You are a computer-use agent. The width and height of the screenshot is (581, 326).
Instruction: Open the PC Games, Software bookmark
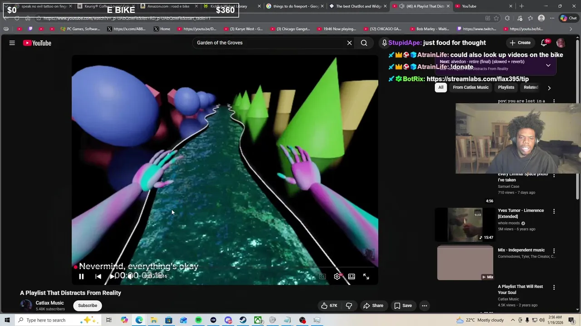80,29
